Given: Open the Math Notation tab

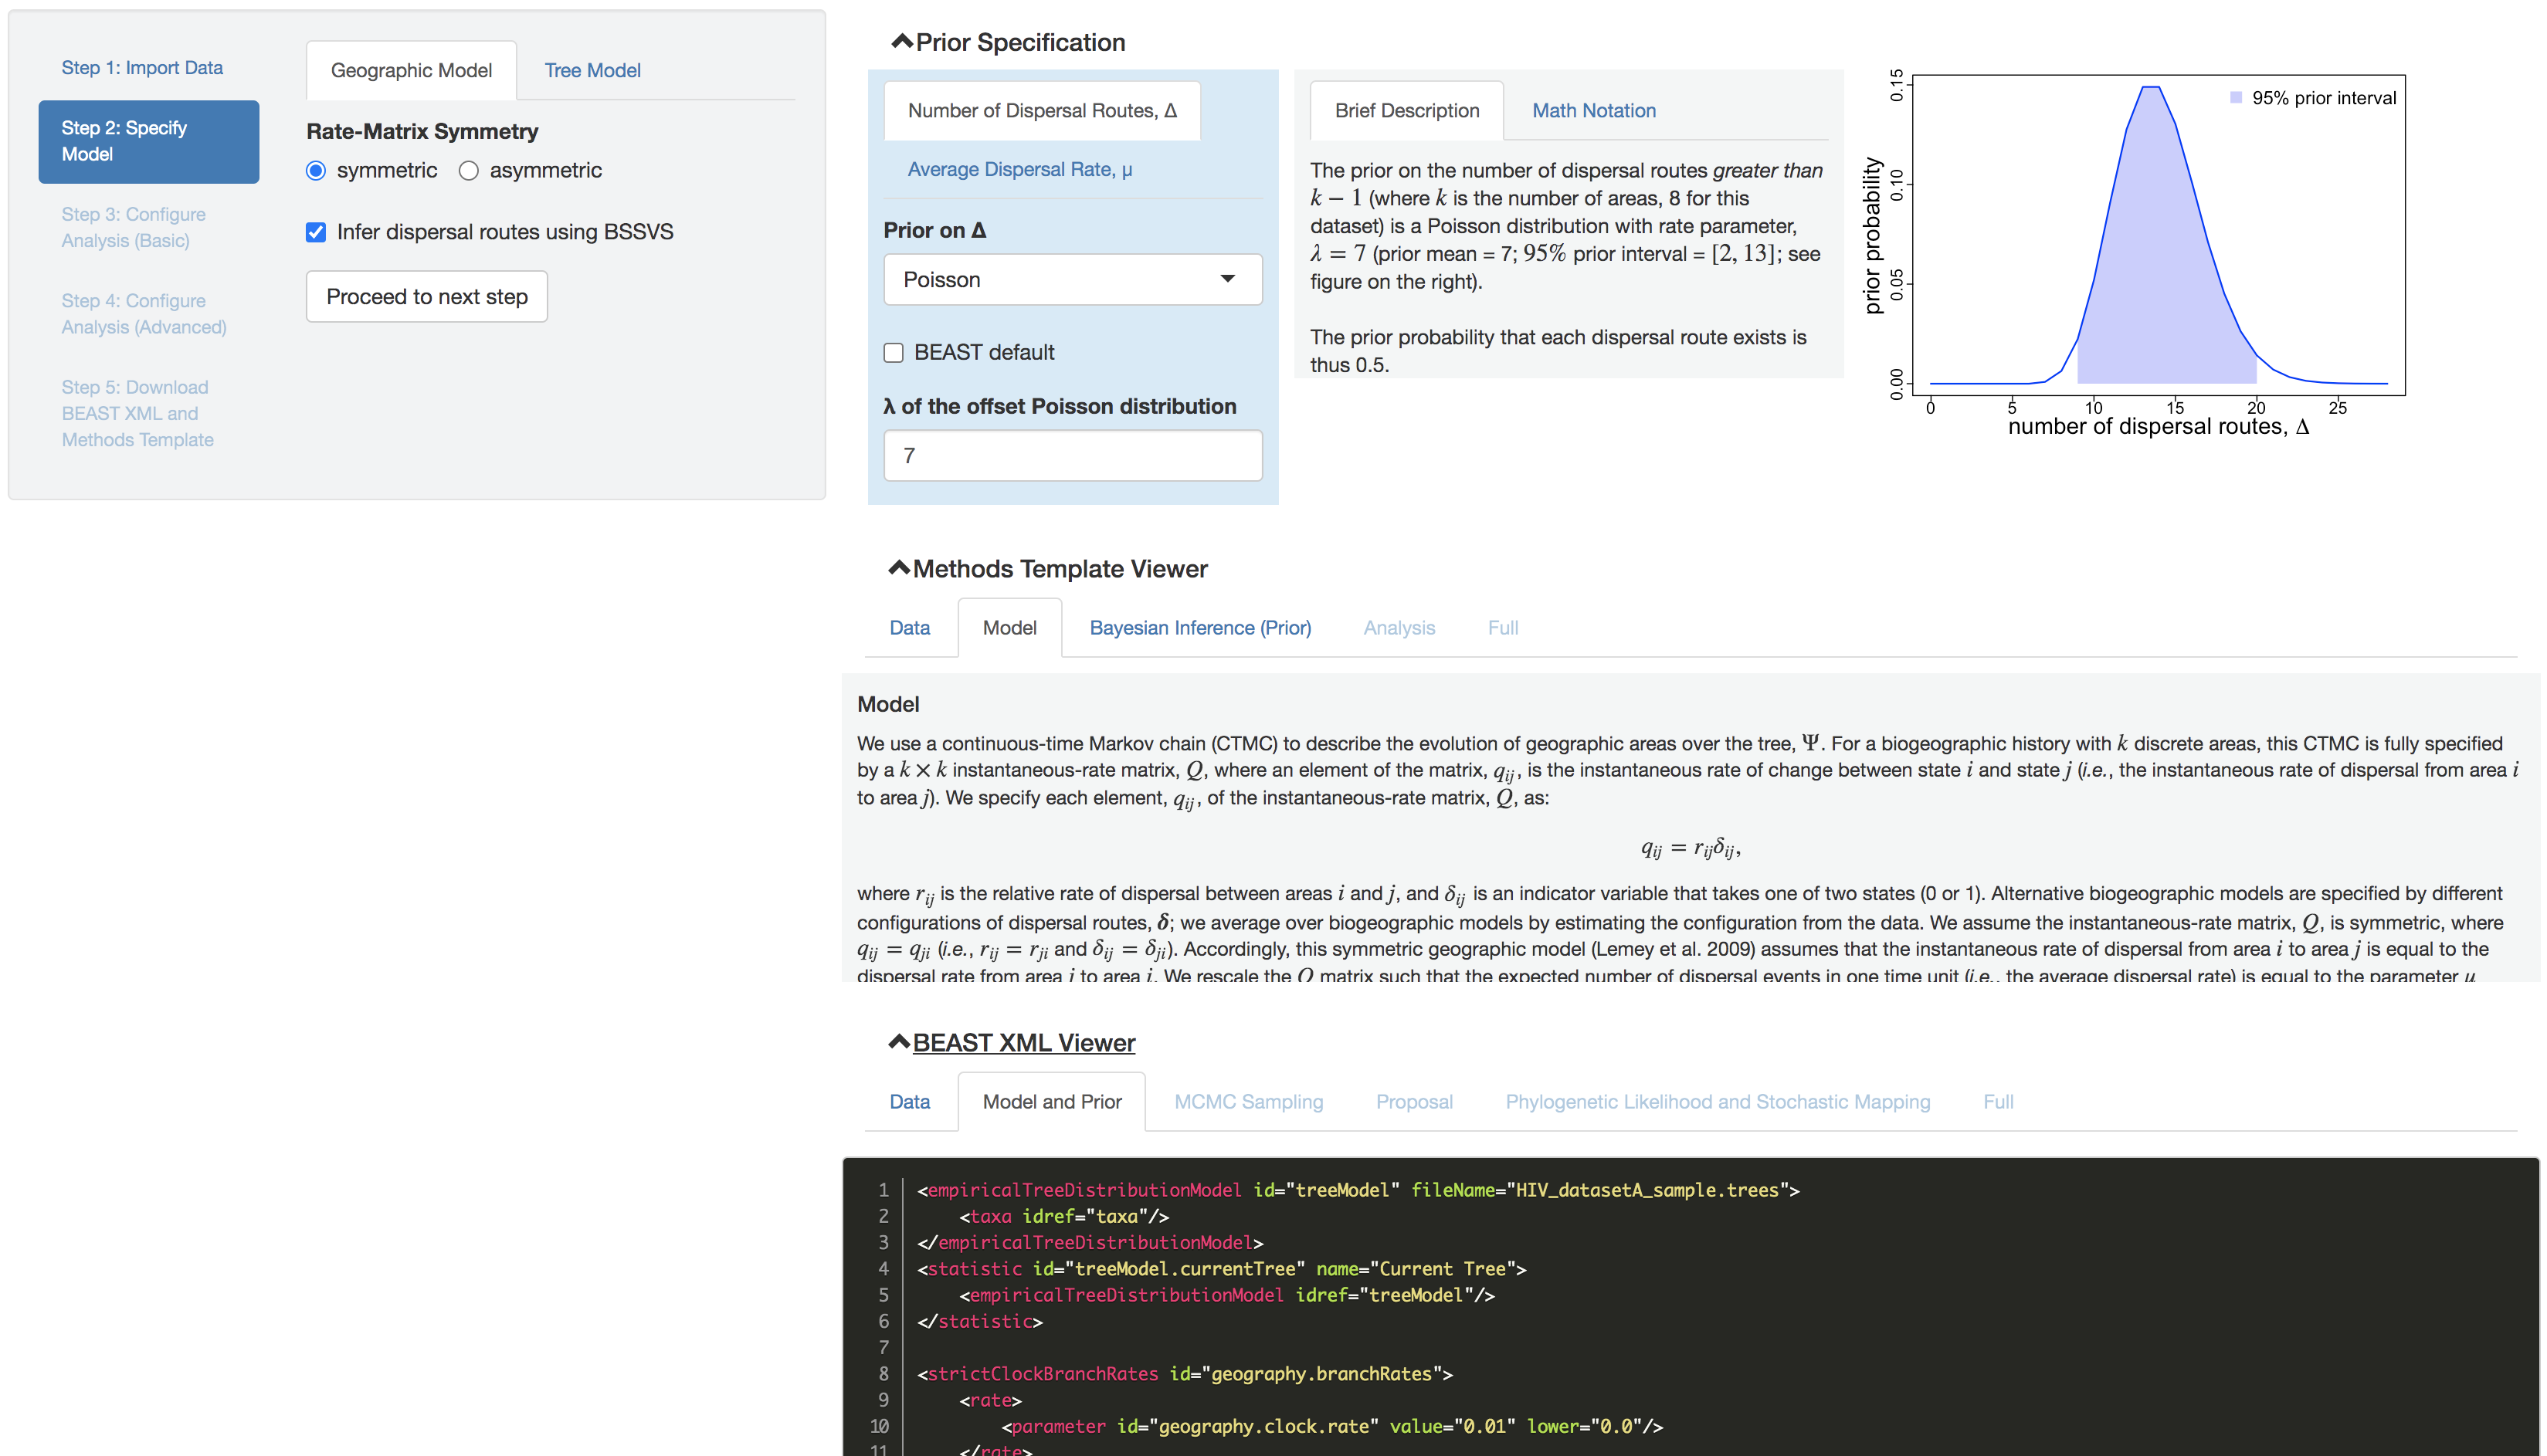Looking at the screenshot, I should [1594, 110].
